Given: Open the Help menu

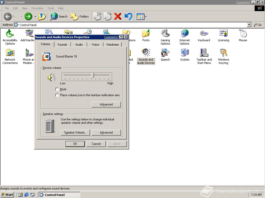Looking at the screenshot, I should tap(61, 8).
